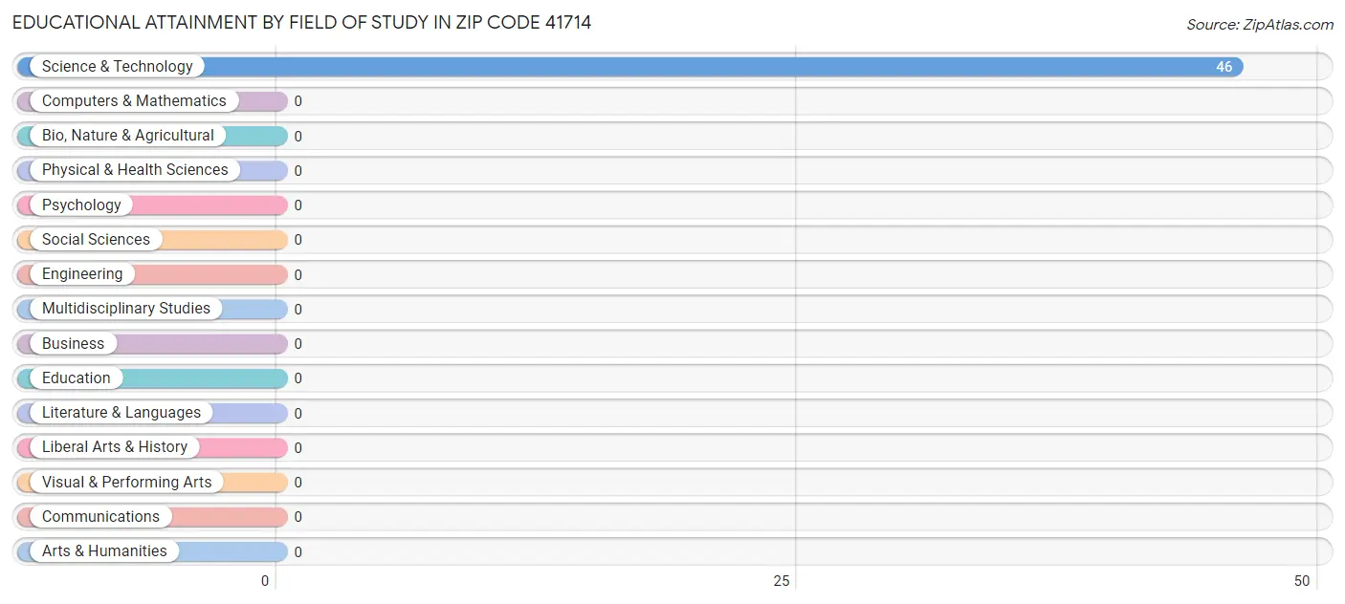Click the 0 value beside Business

pyautogui.click(x=298, y=344)
